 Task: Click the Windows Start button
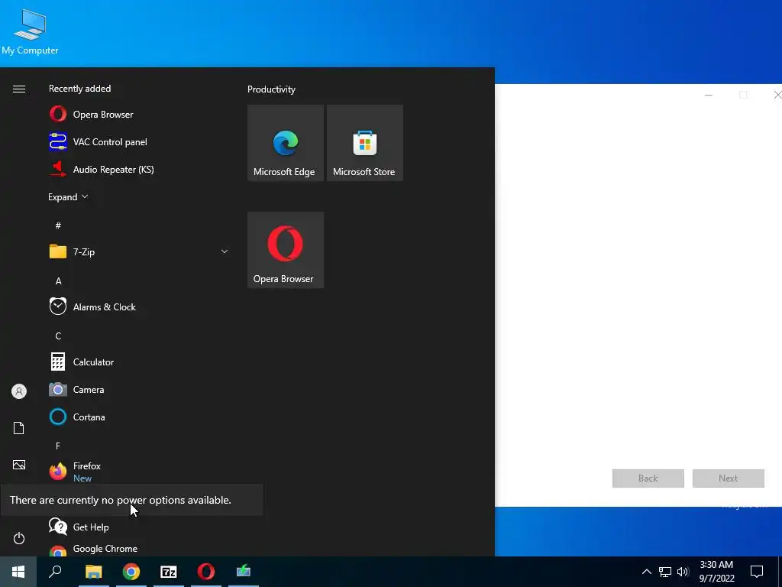pyautogui.click(x=18, y=572)
